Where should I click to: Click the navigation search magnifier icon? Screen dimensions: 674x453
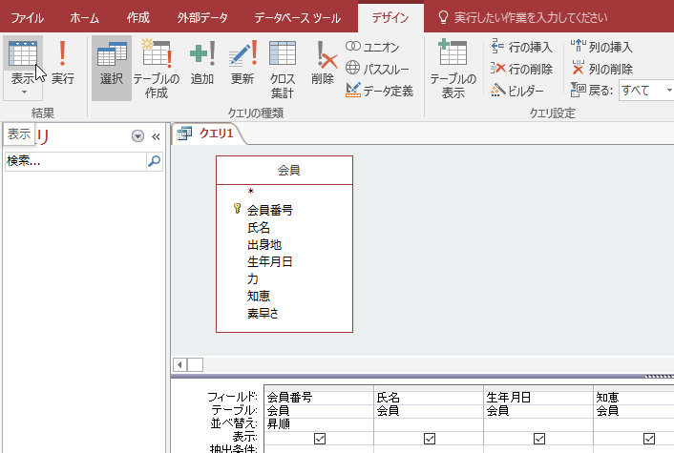point(155,161)
